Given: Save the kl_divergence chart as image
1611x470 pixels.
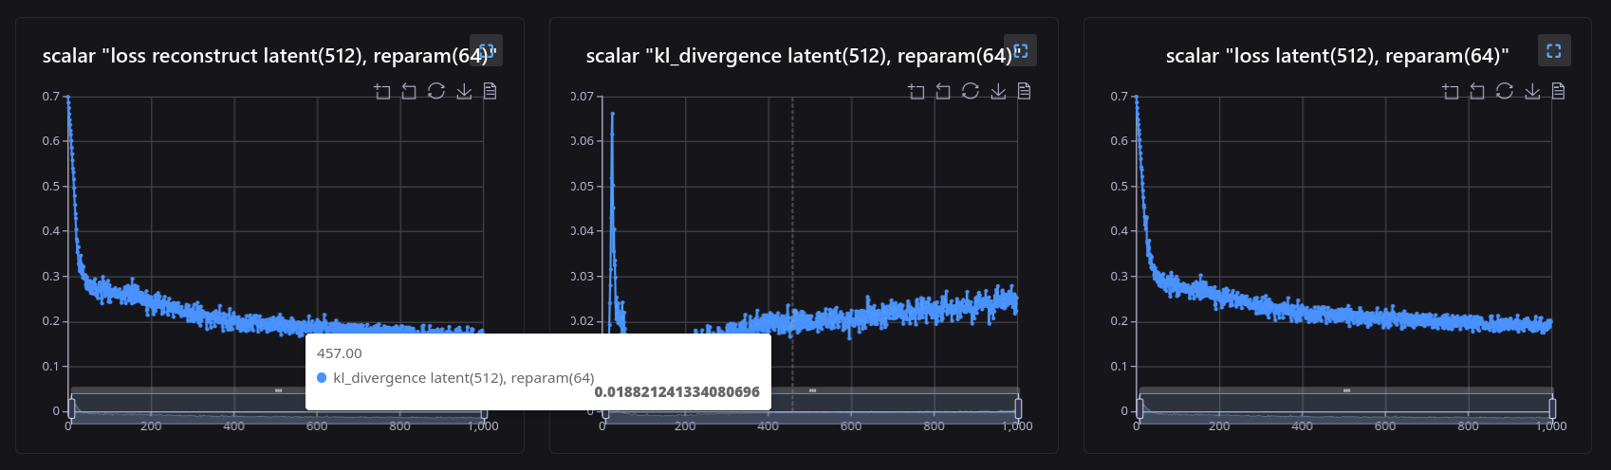Looking at the screenshot, I should [x=998, y=91].
